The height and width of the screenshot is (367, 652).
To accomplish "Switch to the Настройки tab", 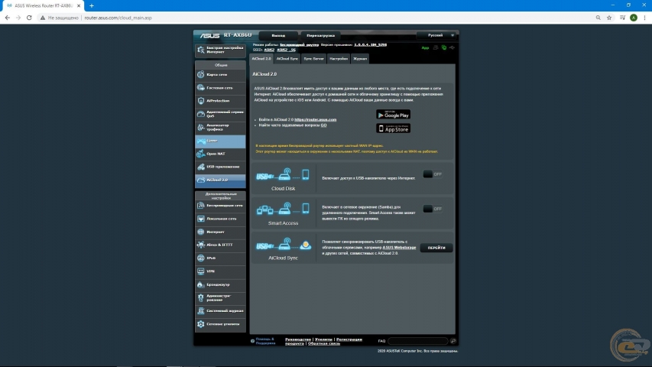I will click(339, 59).
